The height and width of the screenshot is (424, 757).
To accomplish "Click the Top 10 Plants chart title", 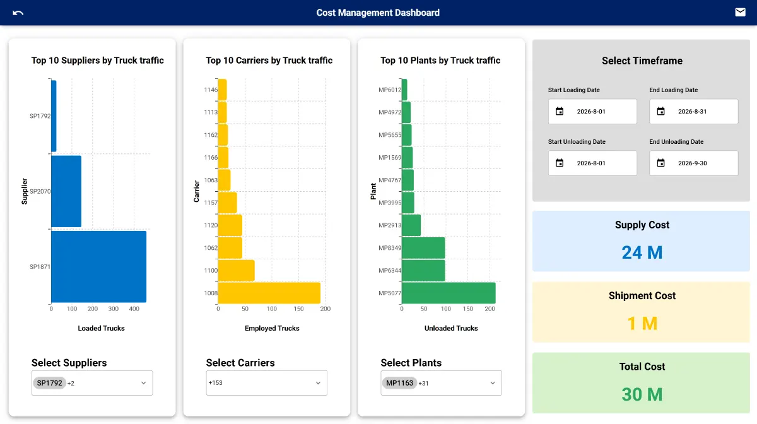I will tap(440, 61).
